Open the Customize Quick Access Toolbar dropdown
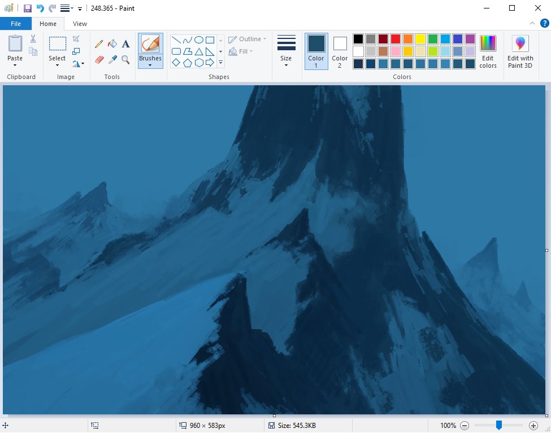Viewport: 551px width, 433px height. coord(80,9)
